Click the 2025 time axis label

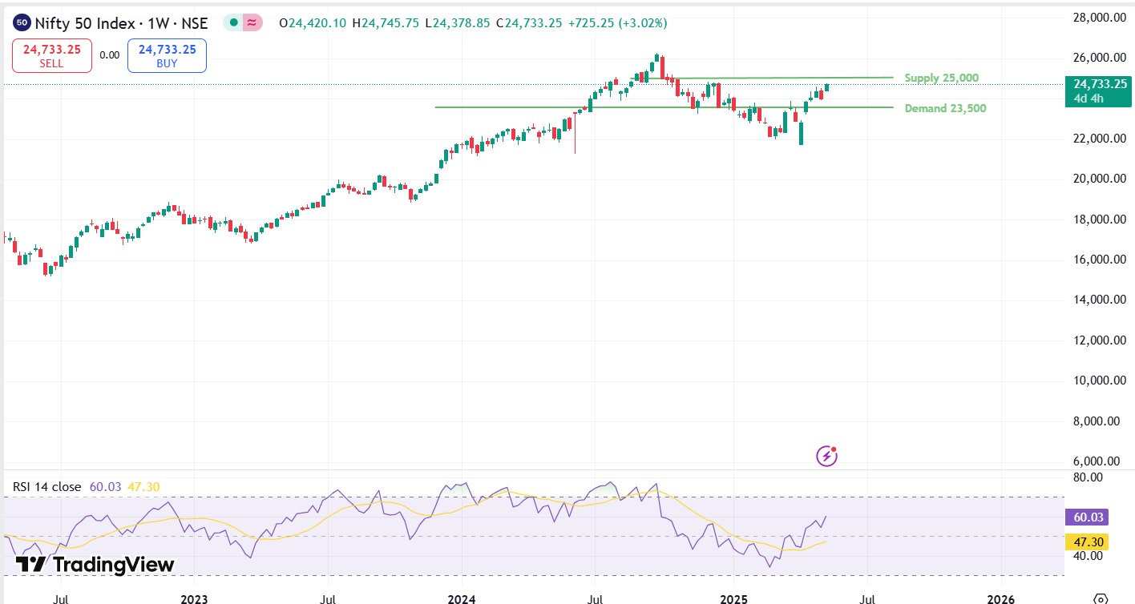pyautogui.click(x=733, y=599)
